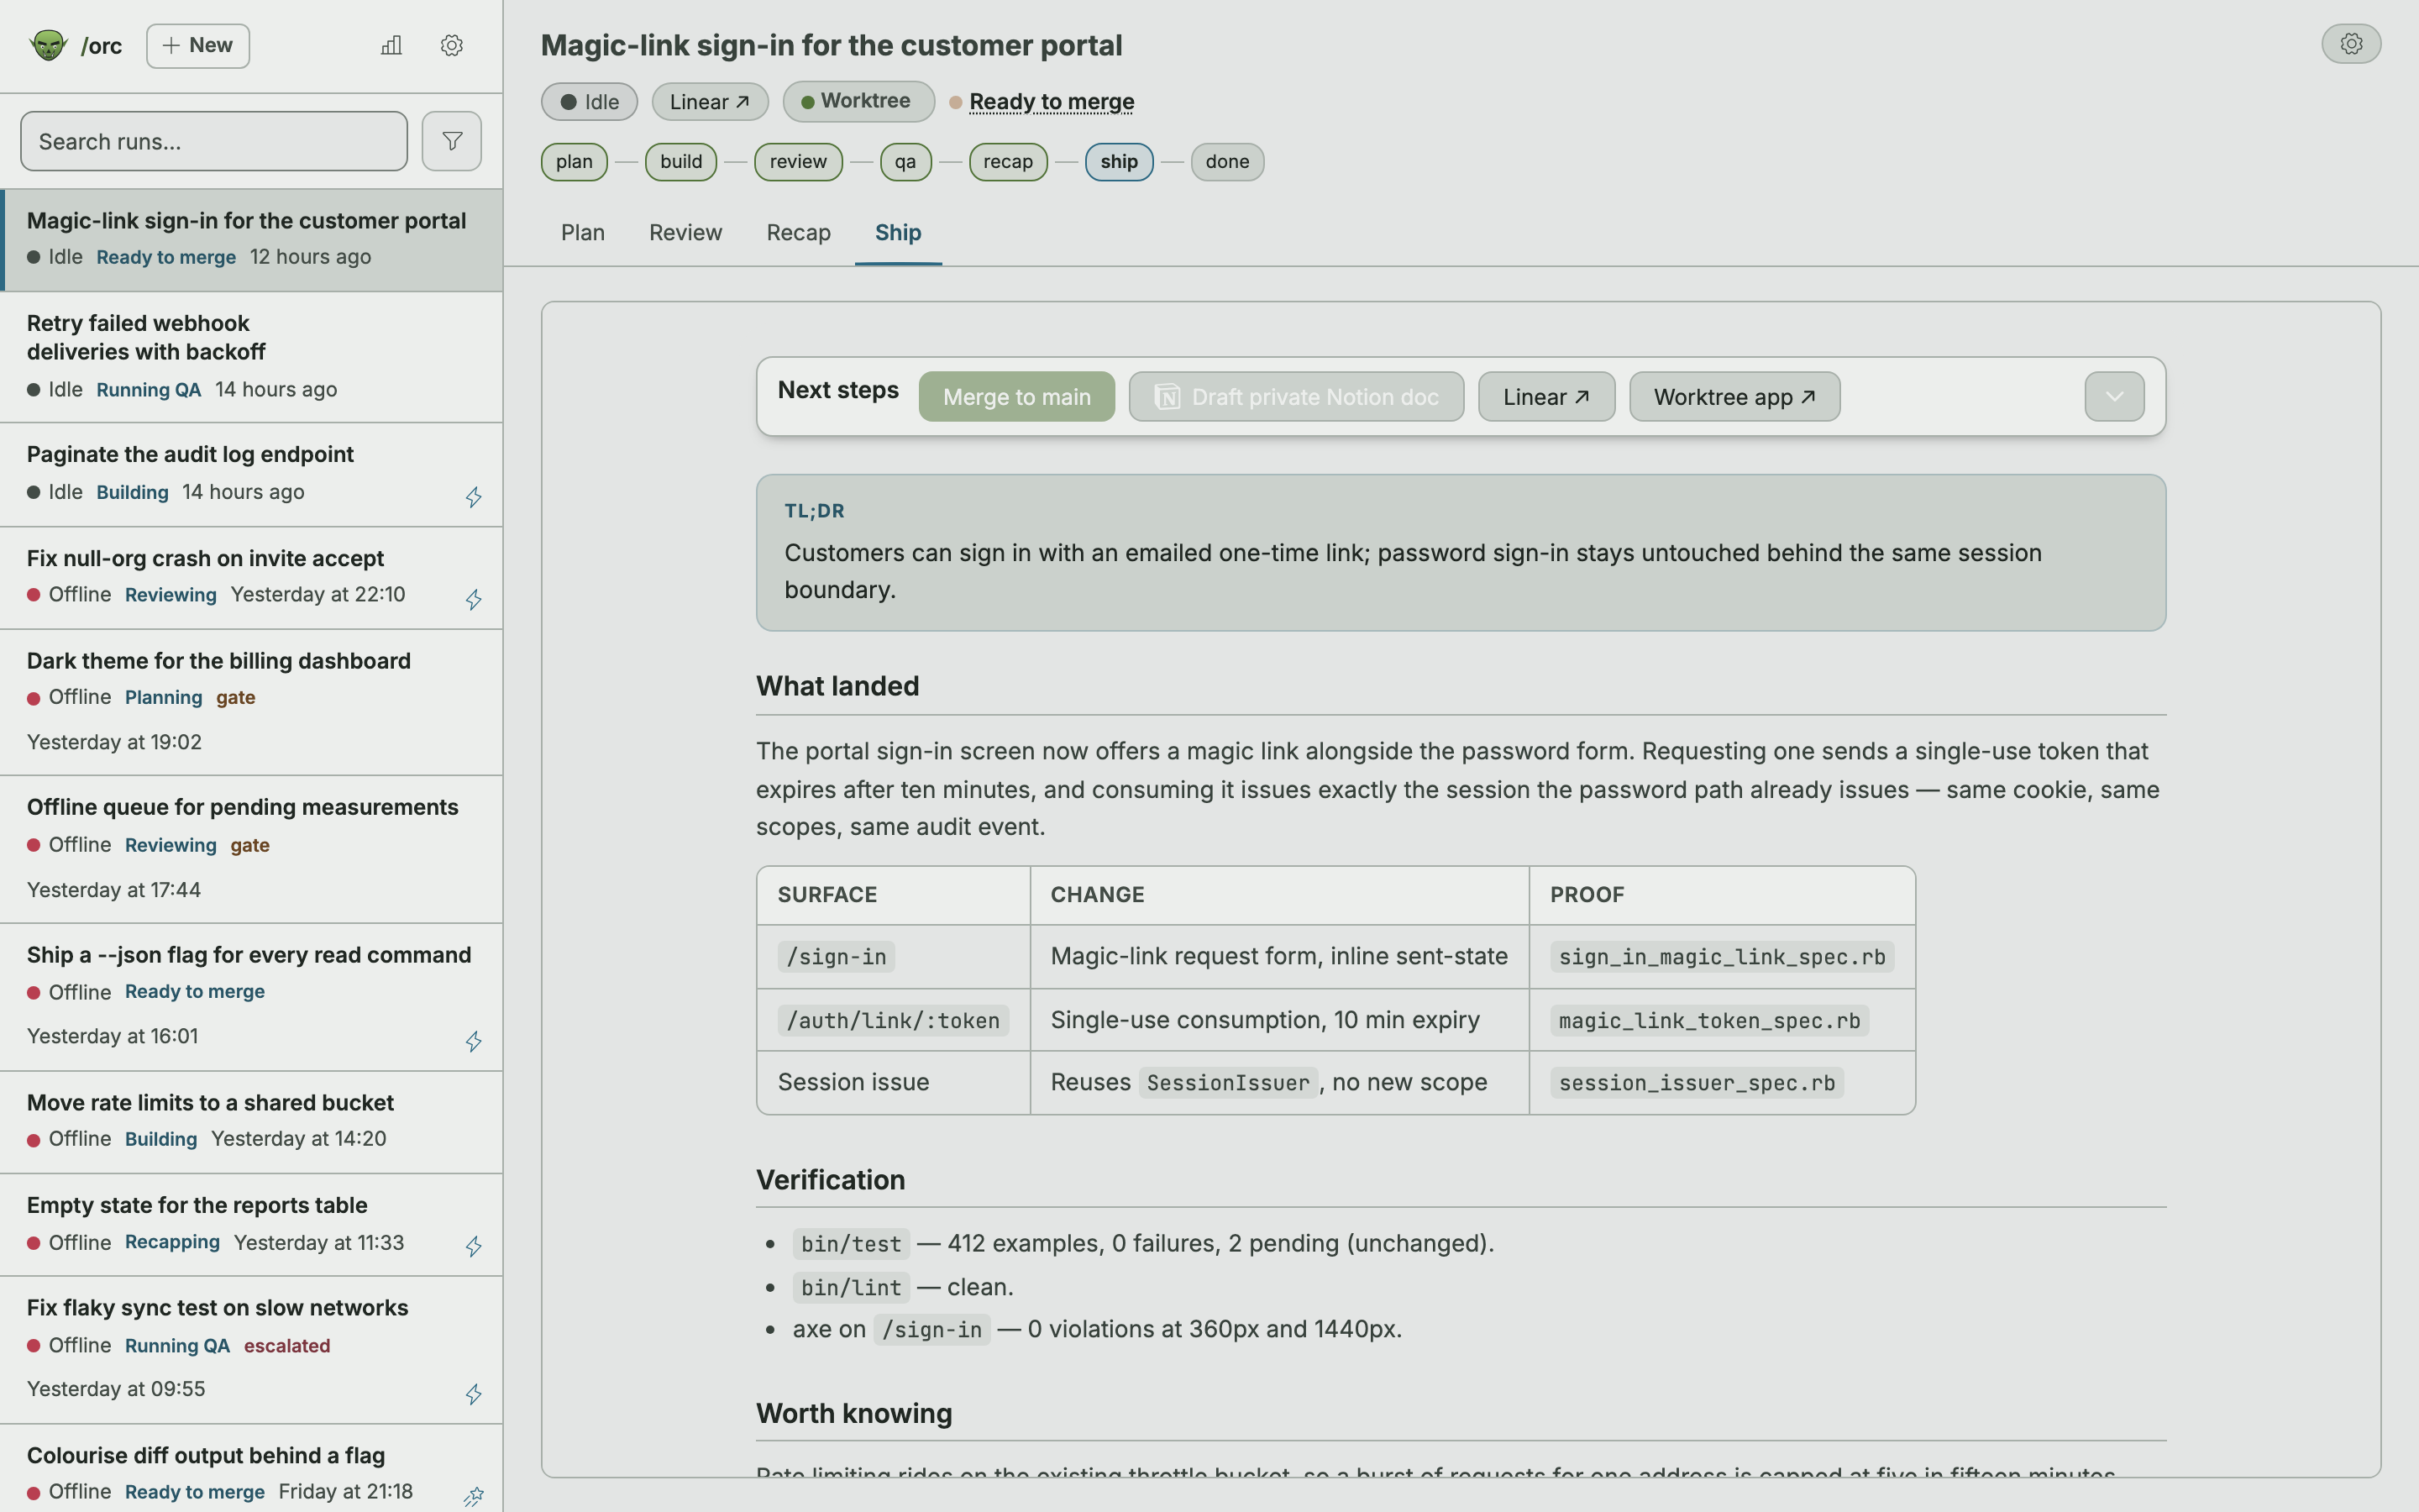The width and height of the screenshot is (2419, 1512).
Task: Click gate tag on Dark theme run
Action: [236, 697]
